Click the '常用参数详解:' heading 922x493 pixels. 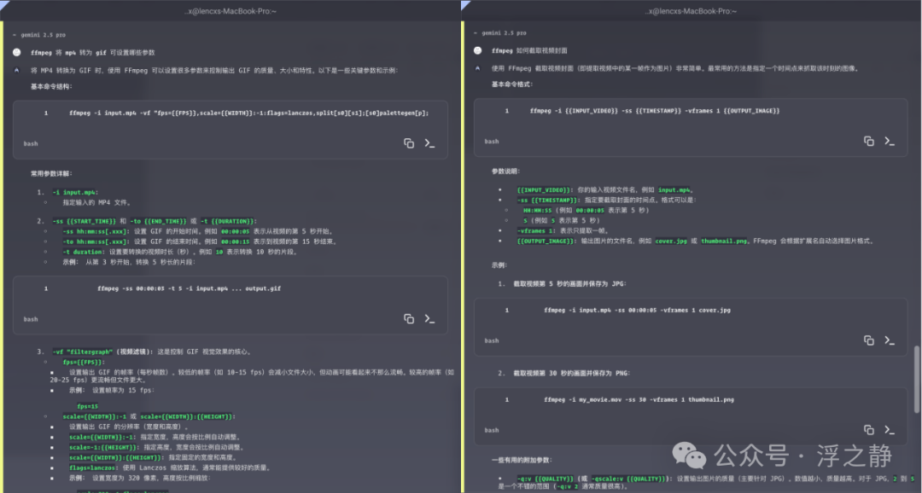click(52, 173)
